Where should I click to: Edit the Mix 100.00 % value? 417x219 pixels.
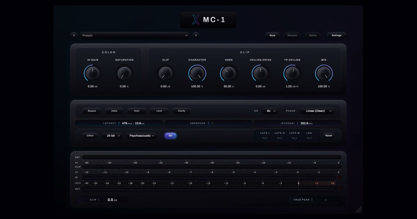tap(324, 87)
